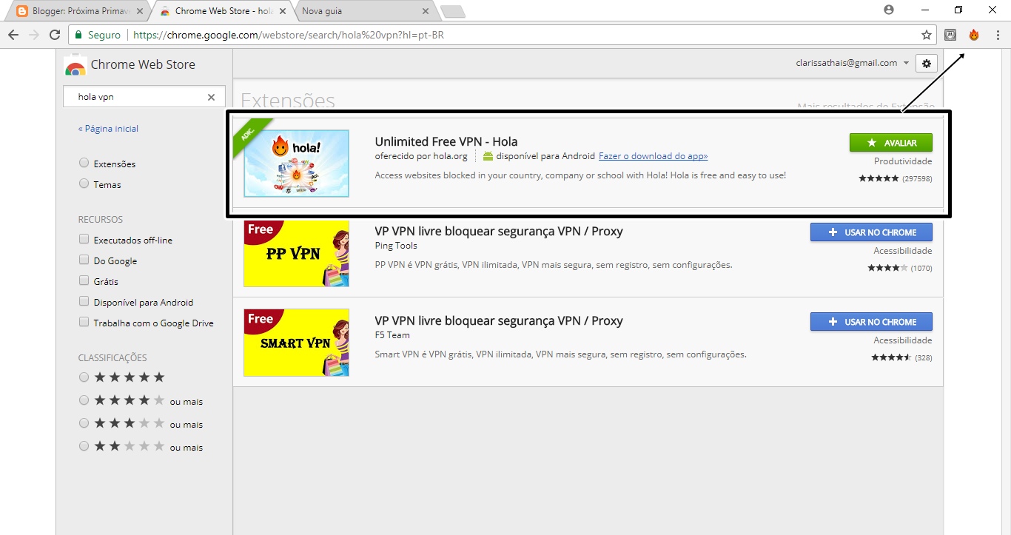The image size is (1011, 535).
Task: Open the Hola flame extension in toolbar
Action: coord(974,35)
